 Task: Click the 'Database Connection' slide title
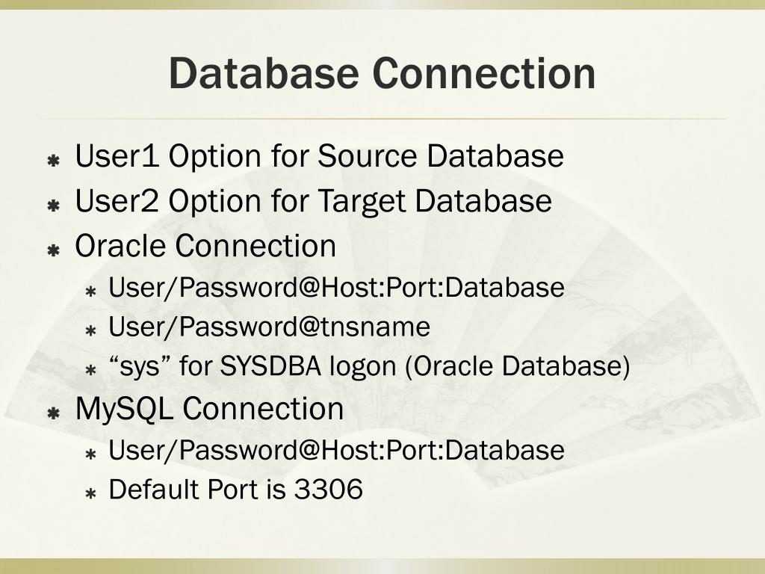(382, 73)
